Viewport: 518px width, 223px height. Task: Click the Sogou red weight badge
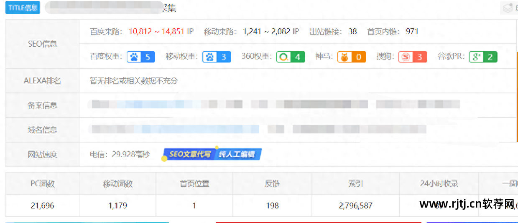point(412,57)
